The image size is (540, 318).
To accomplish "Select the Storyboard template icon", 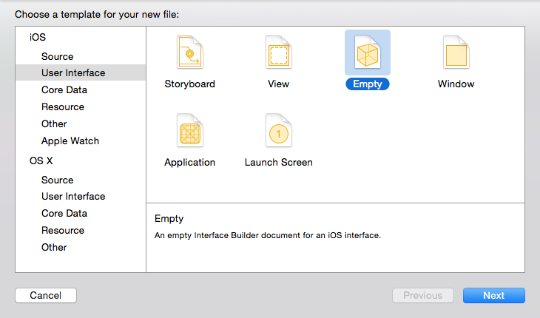I will pyautogui.click(x=190, y=53).
